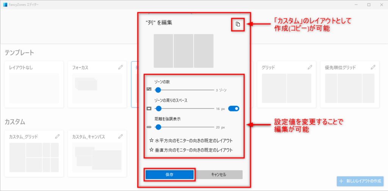Select the カスタム_キャンバス layout preview

tap(97, 157)
